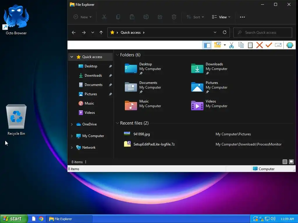
Task: Select the Documents folder tile
Action: pyautogui.click(x=143, y=87)
